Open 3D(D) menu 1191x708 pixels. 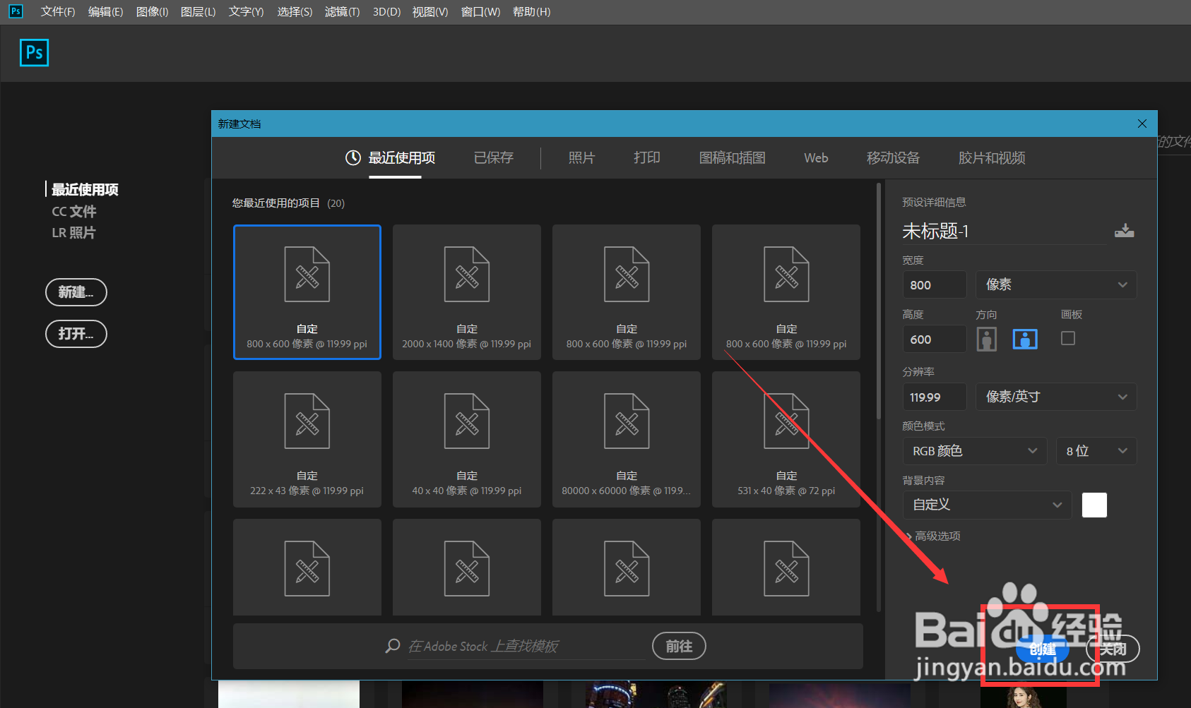[x=386, y=12]
